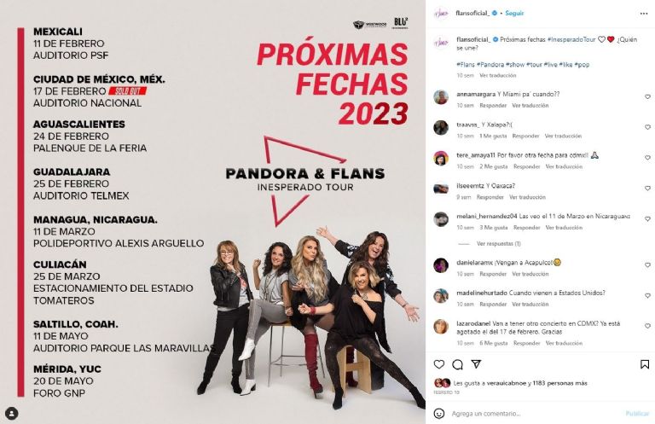Open the three-dot more options menu
This screenshot has height=424, width=655.
[644, 14]
